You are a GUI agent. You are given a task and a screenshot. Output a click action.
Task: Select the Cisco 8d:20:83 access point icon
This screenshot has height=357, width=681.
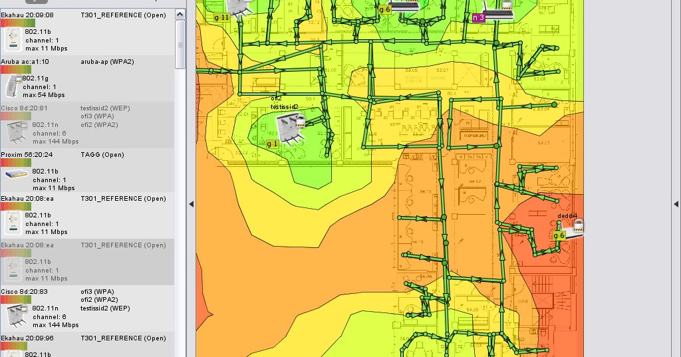point(17,316)
